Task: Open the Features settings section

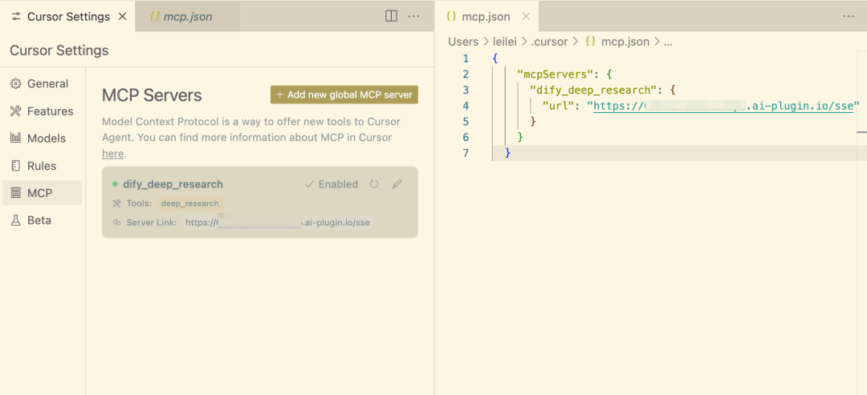Action: 50,111
